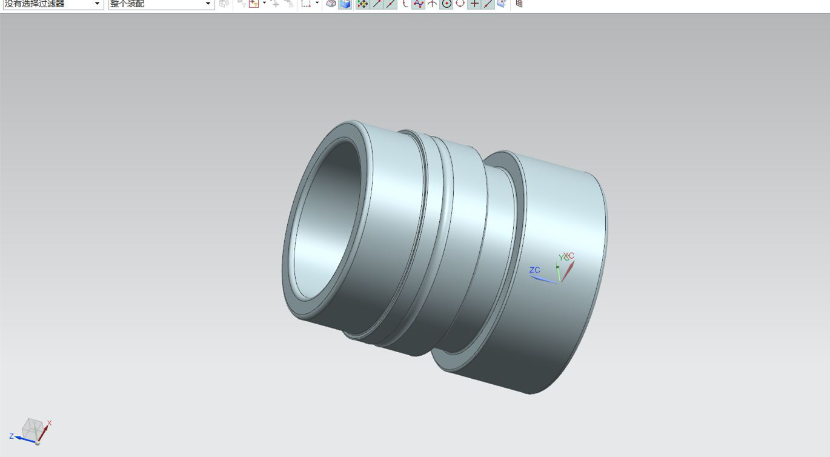Screen dimensions: 830x457
Task: Toggle the Existing Point plus-sign snap icon
Action: 474,4
